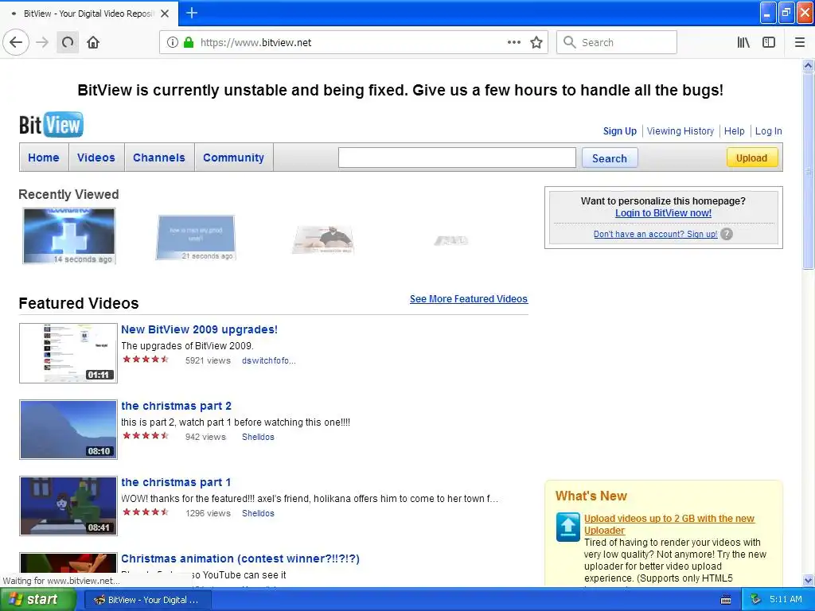
Task: Click the vertical scrollbar thumb
Action: [808, 172]
